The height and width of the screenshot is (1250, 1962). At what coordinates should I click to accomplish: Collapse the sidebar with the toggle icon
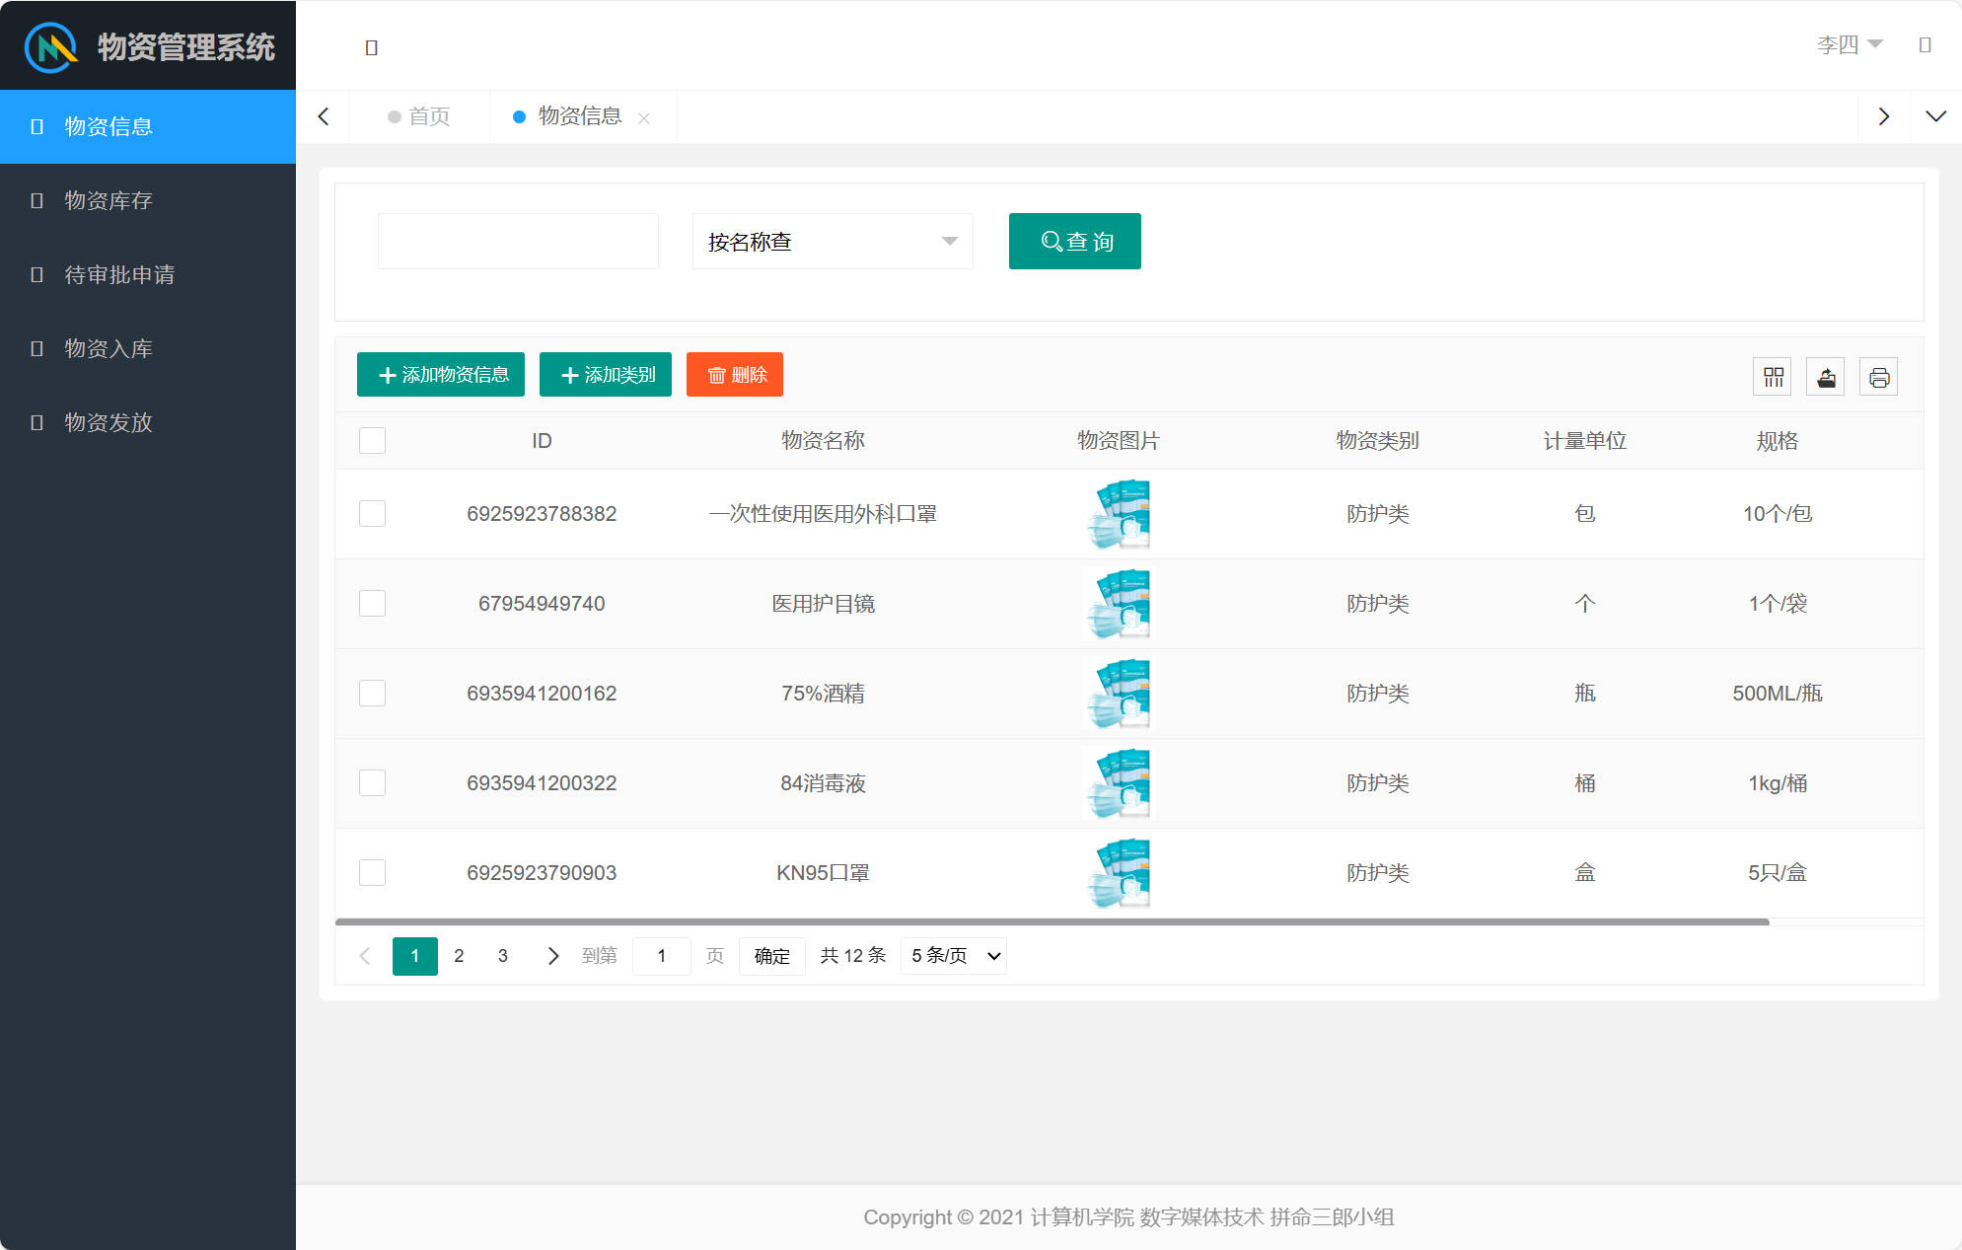coord(372,46)
